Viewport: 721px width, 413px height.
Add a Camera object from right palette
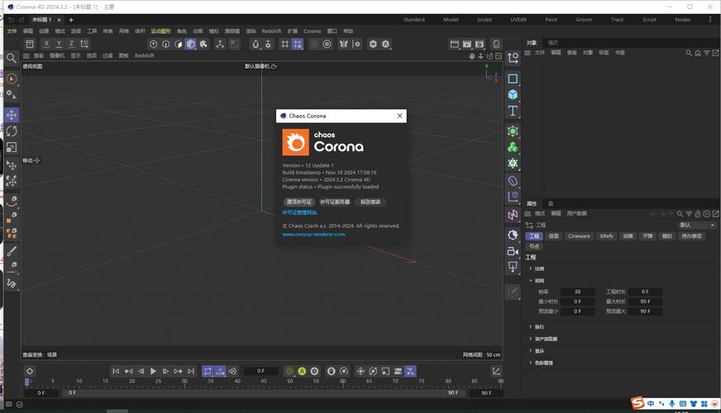click(513, 251)
